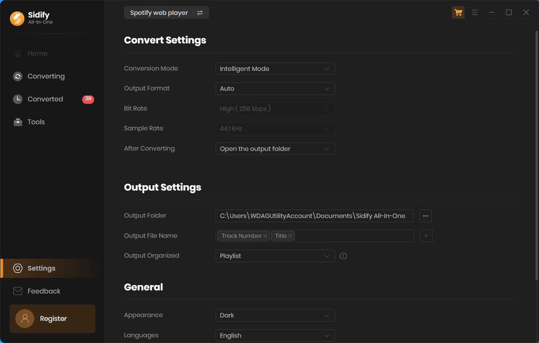Open the Languages dropdown
The height and width of the screenshot is (343, 539).
275,336
